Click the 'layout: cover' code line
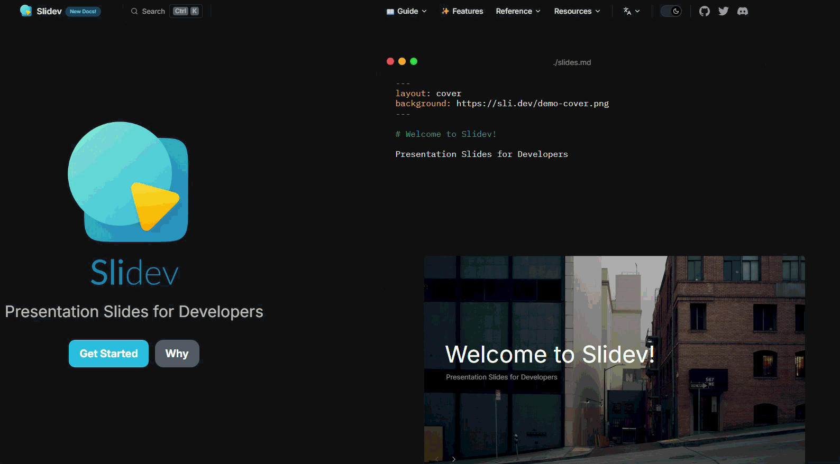The width and height of the screenshot is (840, 464). point(428,94)
